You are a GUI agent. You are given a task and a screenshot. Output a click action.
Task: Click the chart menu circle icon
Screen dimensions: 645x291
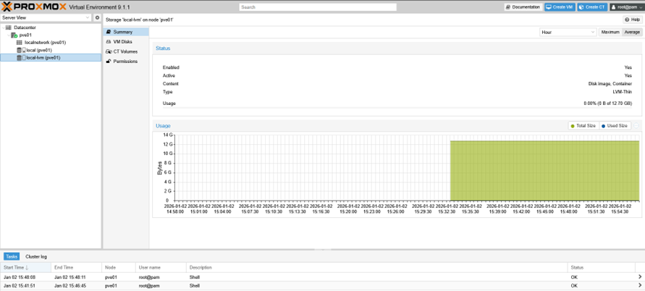[x=636, y=125]
